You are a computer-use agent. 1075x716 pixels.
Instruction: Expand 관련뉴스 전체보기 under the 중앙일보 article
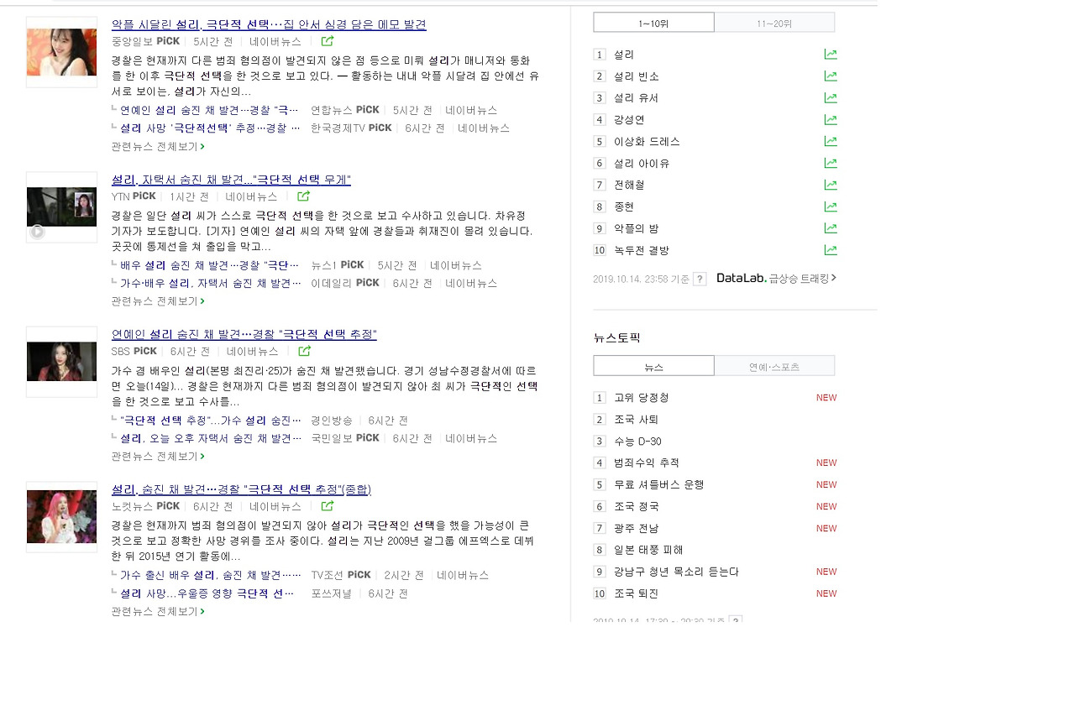tap(158, 146)
